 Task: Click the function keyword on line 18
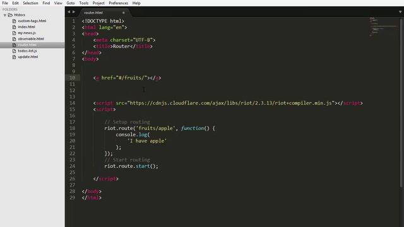192,128
